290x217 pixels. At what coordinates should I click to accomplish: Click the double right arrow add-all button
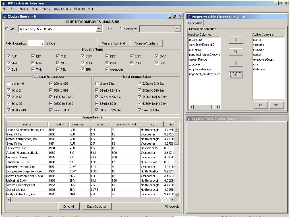tap(236, 51)
